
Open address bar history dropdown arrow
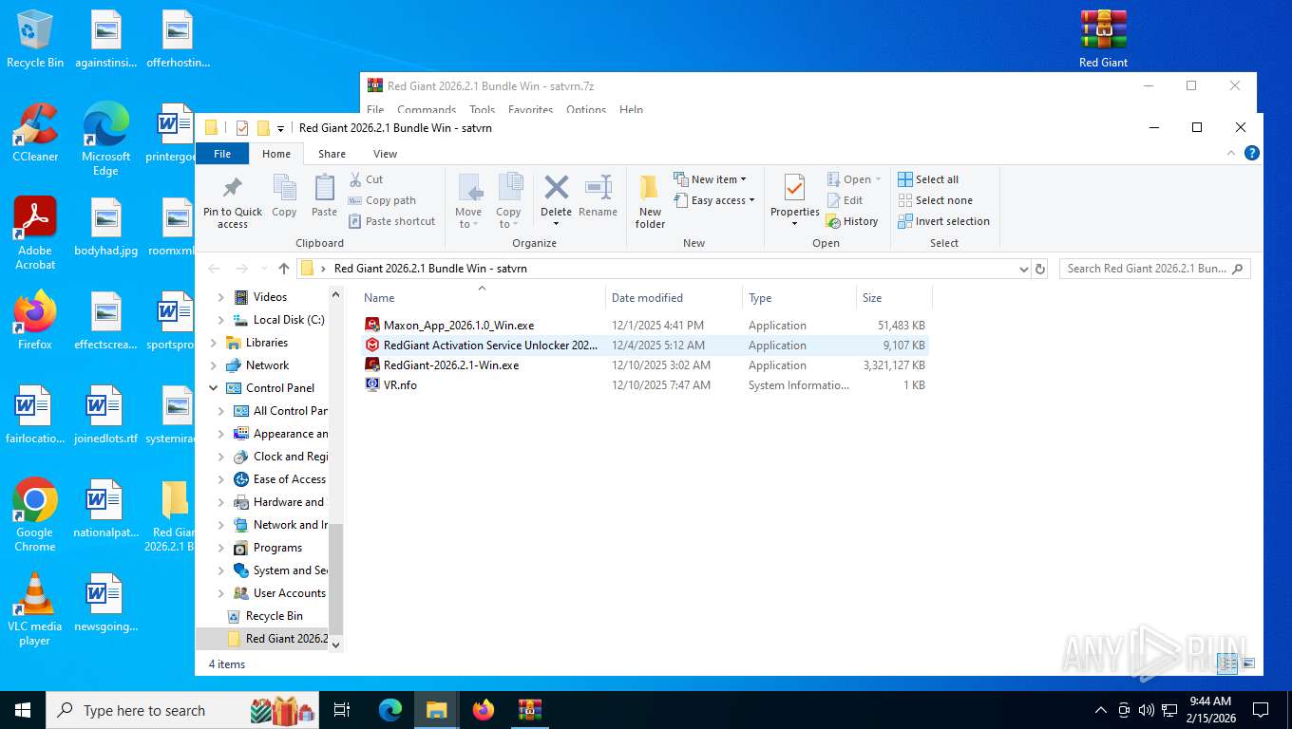pyautogui.click(x=1023, y=269)
